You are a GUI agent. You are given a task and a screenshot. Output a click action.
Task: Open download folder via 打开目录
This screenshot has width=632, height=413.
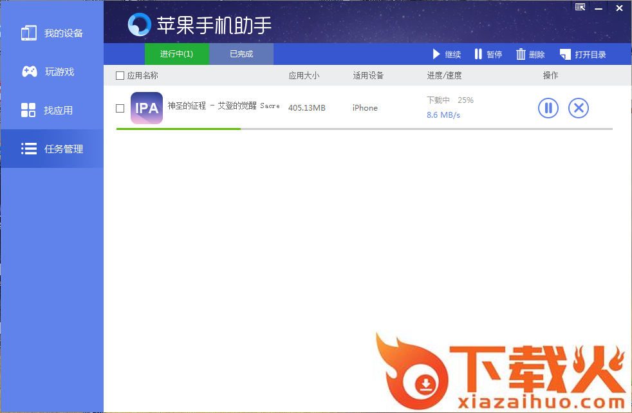pos(582,55)
